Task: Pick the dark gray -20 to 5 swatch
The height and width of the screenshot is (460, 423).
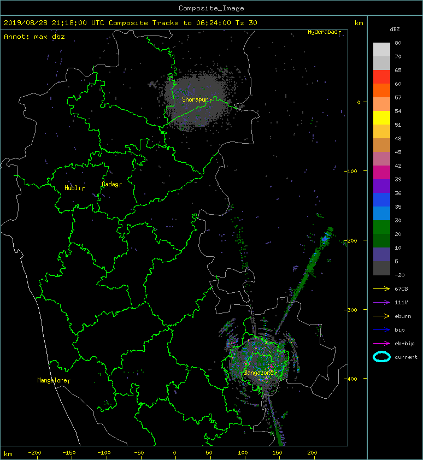Action: pos(381,268)
